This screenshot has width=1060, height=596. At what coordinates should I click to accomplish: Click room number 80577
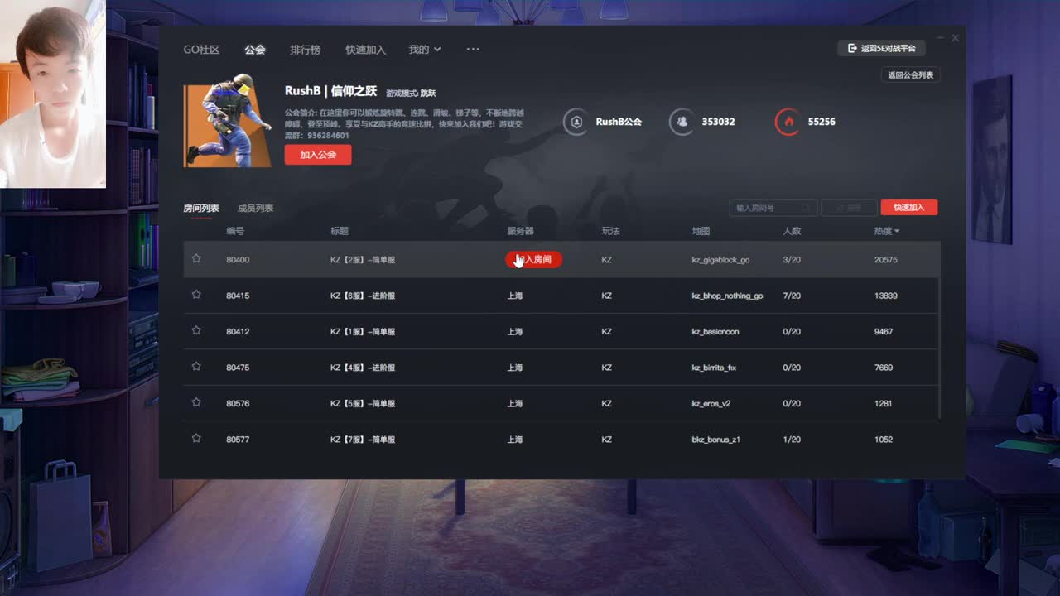pyautogui.click(x=238, y=440)
